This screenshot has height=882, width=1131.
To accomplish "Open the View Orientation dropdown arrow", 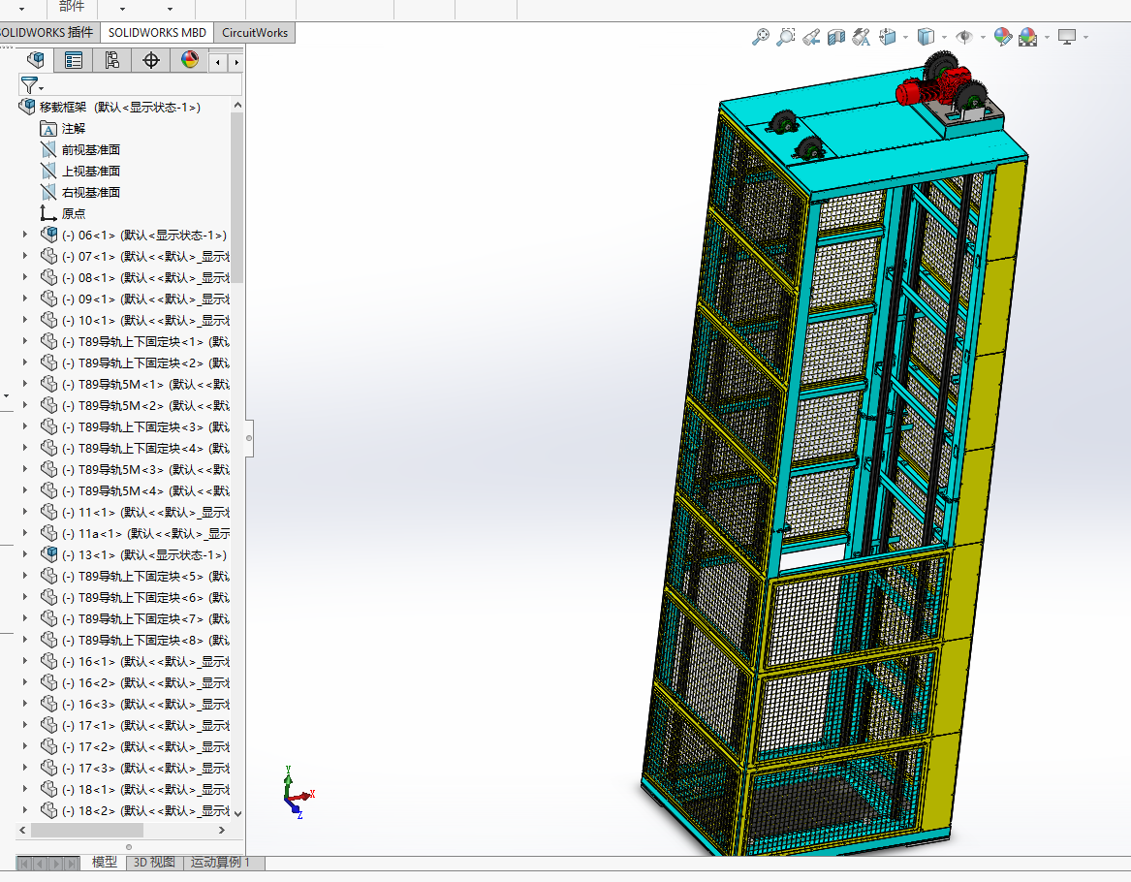I will 905,38.
